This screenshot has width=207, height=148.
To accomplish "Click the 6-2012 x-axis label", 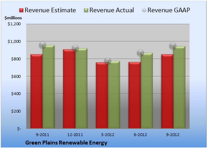I will coord(140,135).
